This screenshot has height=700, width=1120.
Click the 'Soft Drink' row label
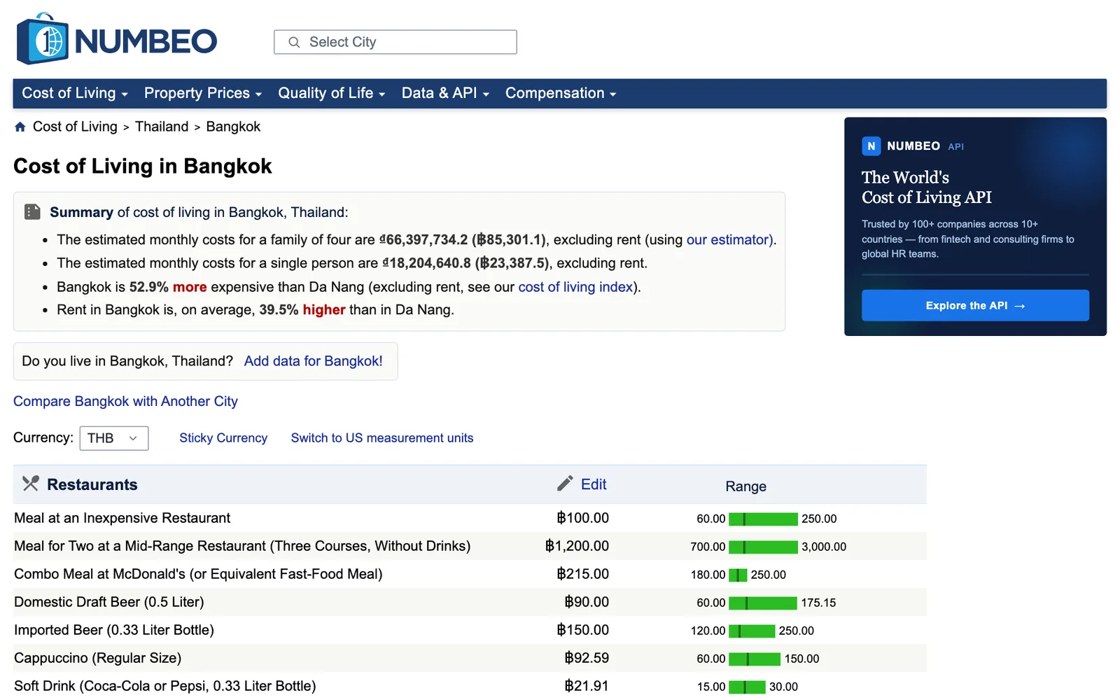[165, 686]
